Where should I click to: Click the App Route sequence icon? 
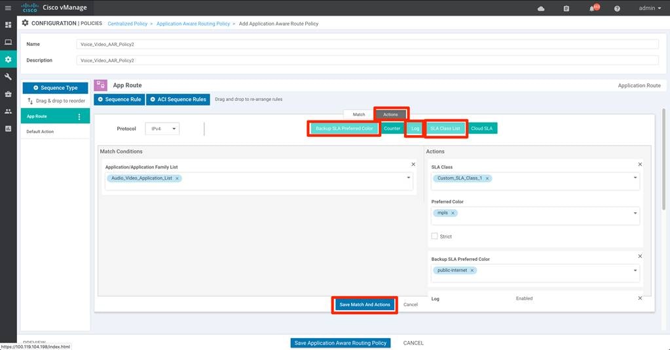click(x=100, y=85)
